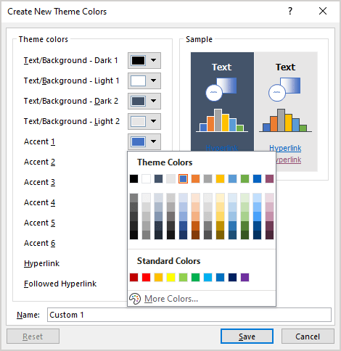Click the help question mark button
This screenshot has width=341, height=351.
click(290, 11)
